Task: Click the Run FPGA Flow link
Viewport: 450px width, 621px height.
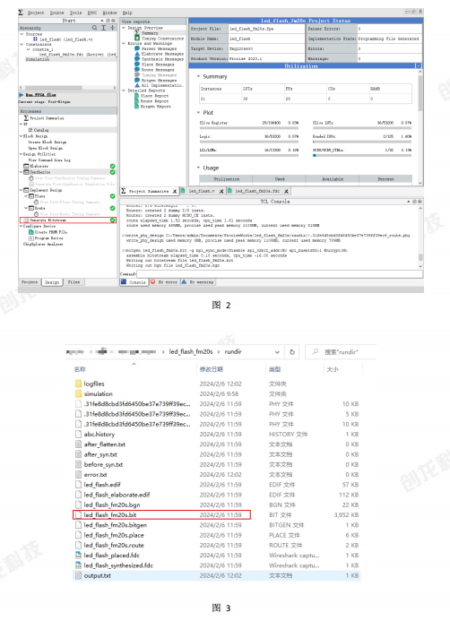Action: (41, 95)
